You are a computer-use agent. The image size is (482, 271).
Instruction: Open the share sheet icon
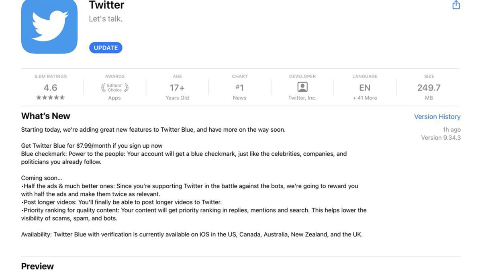click(456, 5)
